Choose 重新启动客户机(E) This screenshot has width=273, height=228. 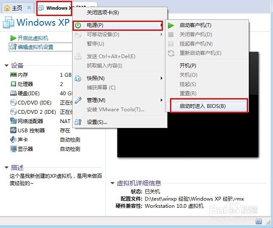tap(207, 53)
